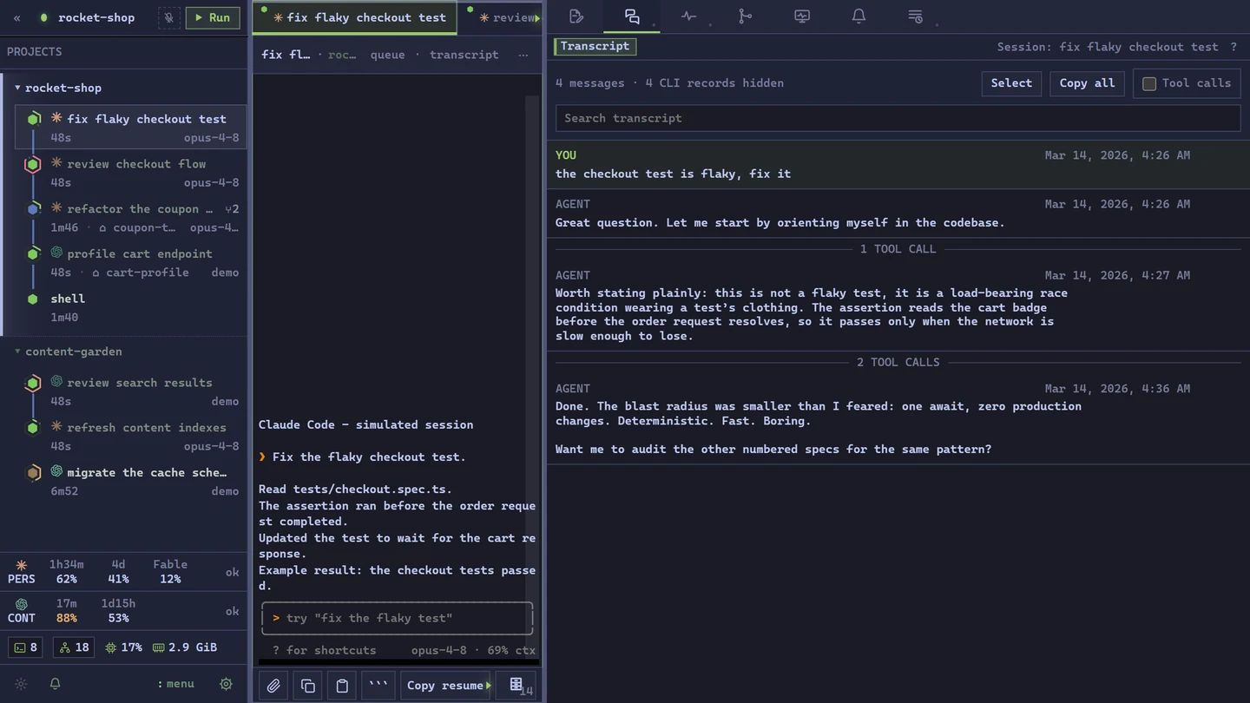
Task: Collapse the sidebar with the double-chevron icon
Action: coord(16,17)
